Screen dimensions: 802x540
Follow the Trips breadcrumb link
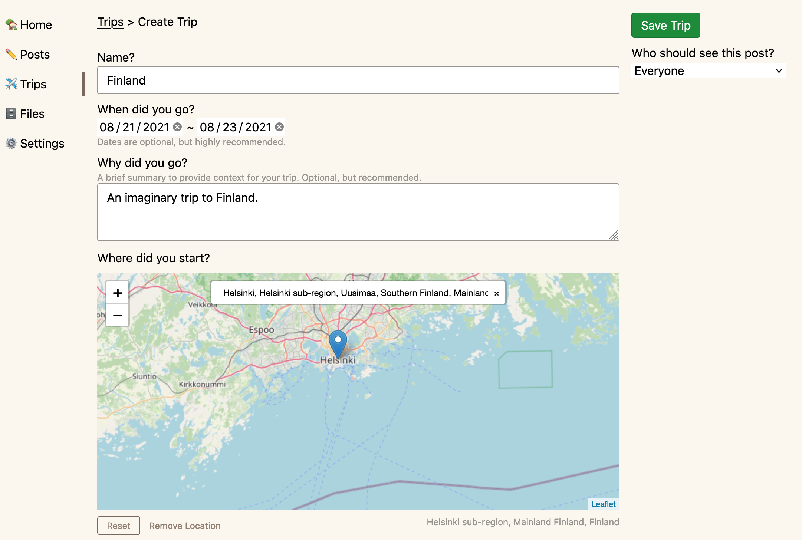click(110, 22)
